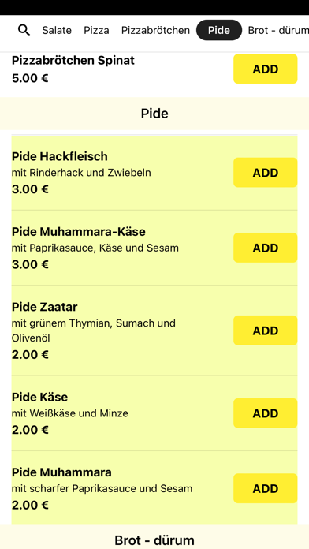Jump to the Brot - dürum tab

pos(278,31)
